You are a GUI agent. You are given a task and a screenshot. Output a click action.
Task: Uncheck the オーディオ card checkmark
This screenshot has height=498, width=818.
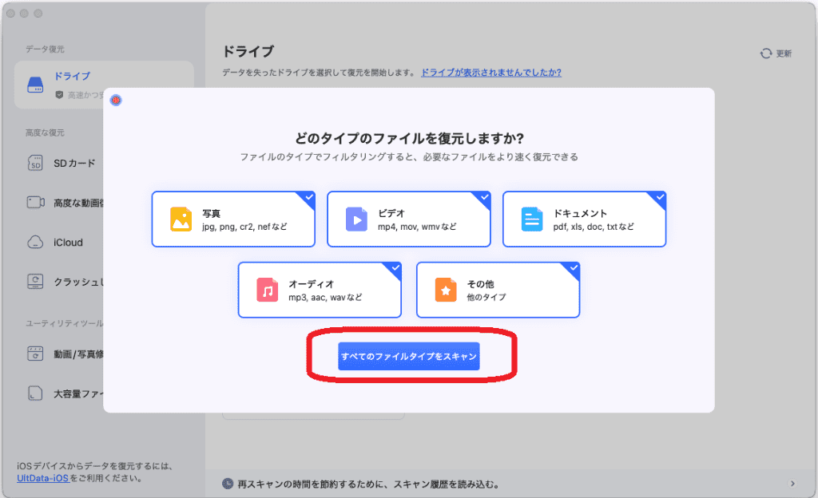coord(395,267)
